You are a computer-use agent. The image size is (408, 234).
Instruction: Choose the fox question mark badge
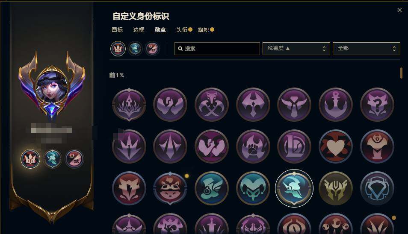tap(377, 105)
